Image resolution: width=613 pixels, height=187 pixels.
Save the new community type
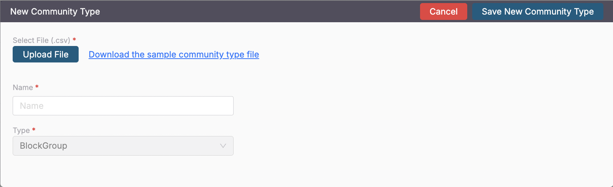coord(537,11)
